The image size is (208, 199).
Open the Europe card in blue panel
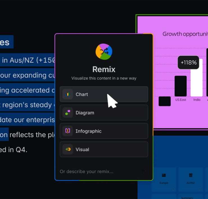coord(164,180)
